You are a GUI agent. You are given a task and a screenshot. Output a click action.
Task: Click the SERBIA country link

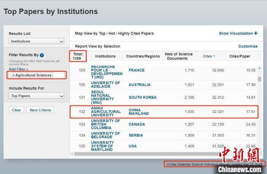136,135
